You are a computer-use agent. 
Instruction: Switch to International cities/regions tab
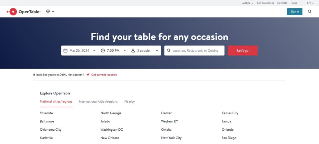pos(98,102)
